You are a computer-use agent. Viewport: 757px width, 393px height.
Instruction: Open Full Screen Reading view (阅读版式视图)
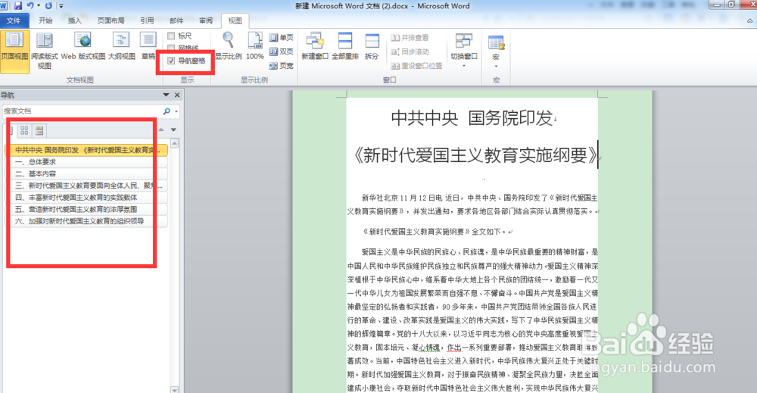click(45, 51)
